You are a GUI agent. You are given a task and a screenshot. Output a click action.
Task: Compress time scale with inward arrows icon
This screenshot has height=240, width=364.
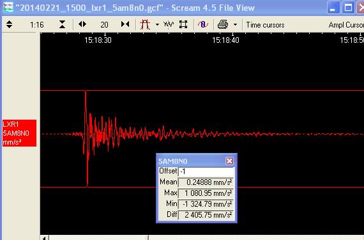tap(125, 24)
